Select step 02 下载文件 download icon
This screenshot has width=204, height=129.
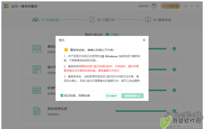92,20
